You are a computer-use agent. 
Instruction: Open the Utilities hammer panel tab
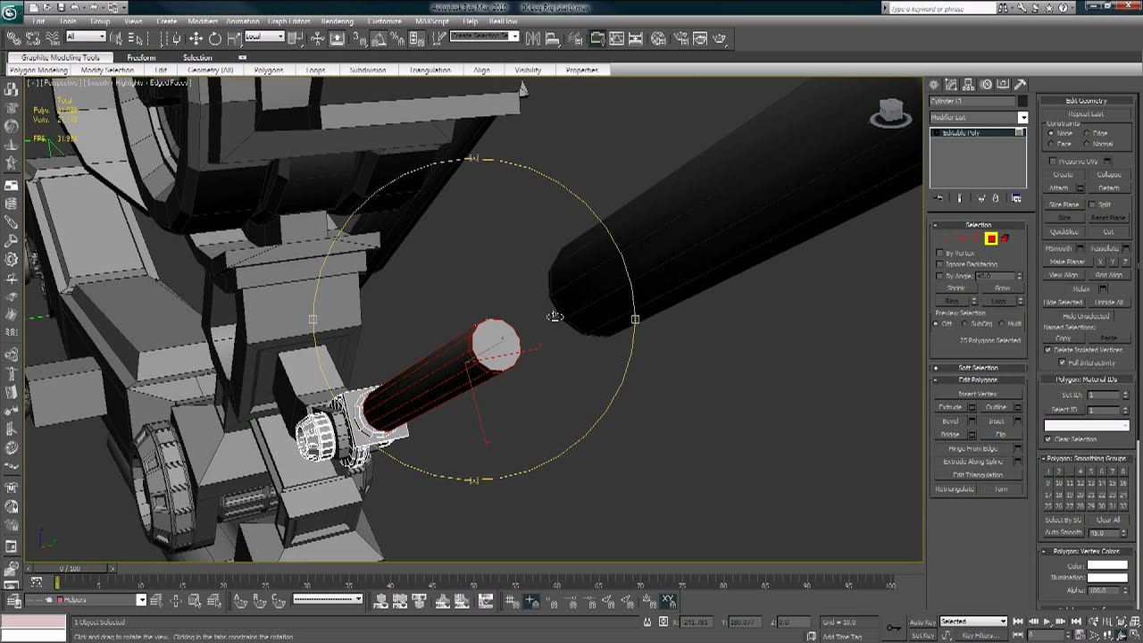click(x=1021, y=85)
